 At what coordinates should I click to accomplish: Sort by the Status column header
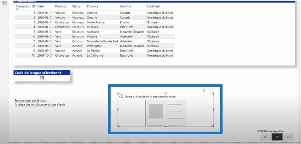(x=76, y=6)
